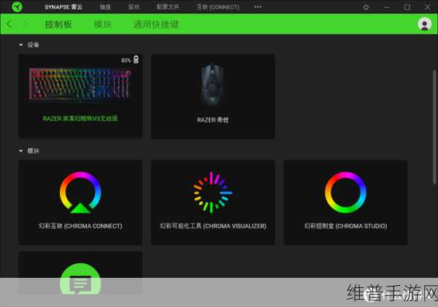Click the 85% battery icon

click(x=136, y=60)
